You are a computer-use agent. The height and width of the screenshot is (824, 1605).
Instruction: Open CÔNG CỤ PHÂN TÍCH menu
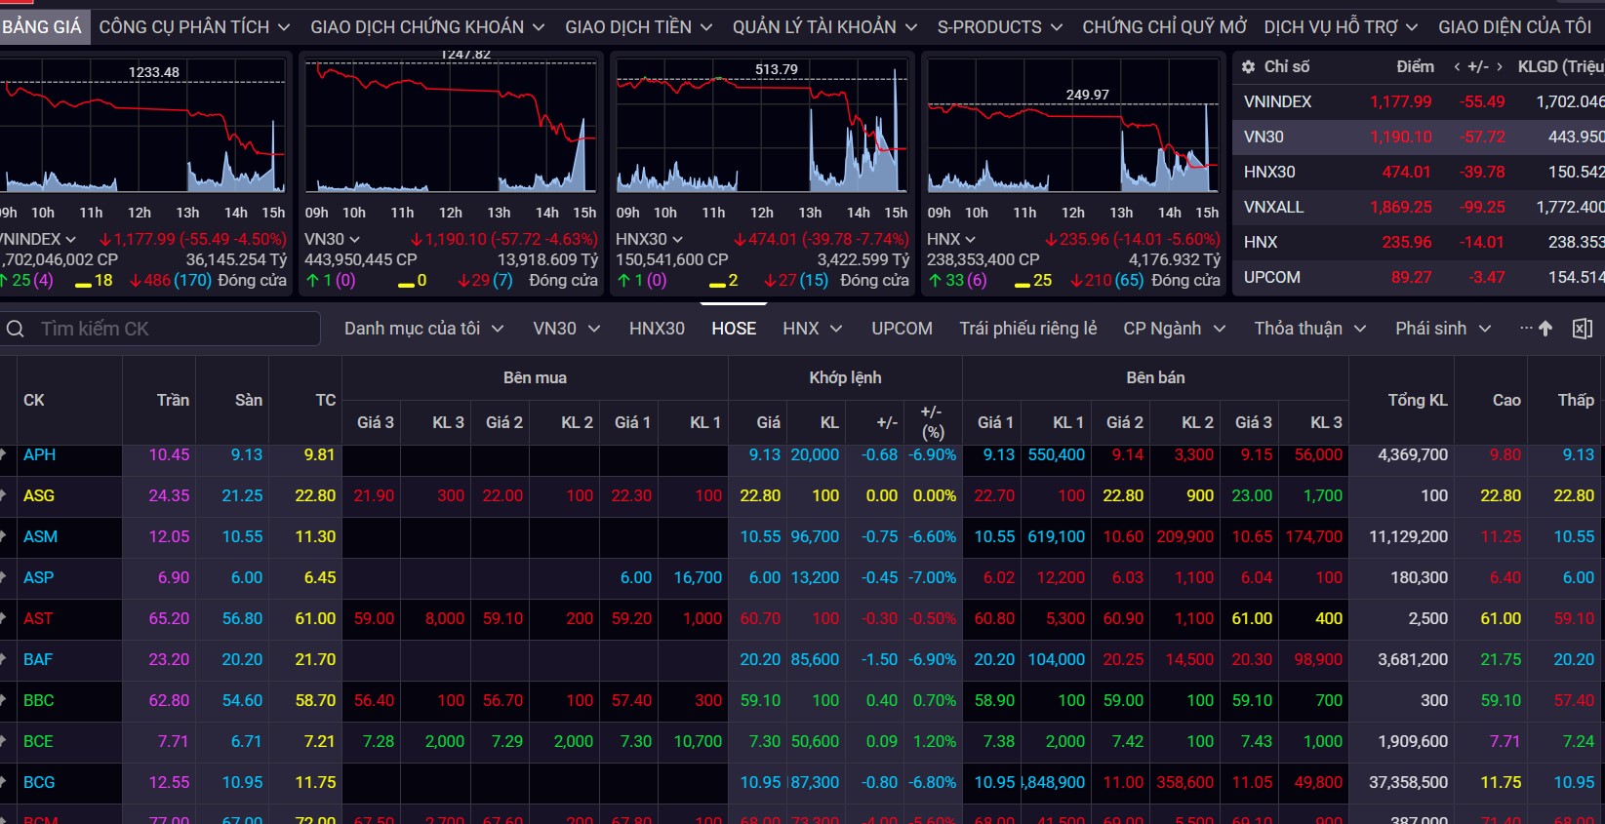click(194, 27)
